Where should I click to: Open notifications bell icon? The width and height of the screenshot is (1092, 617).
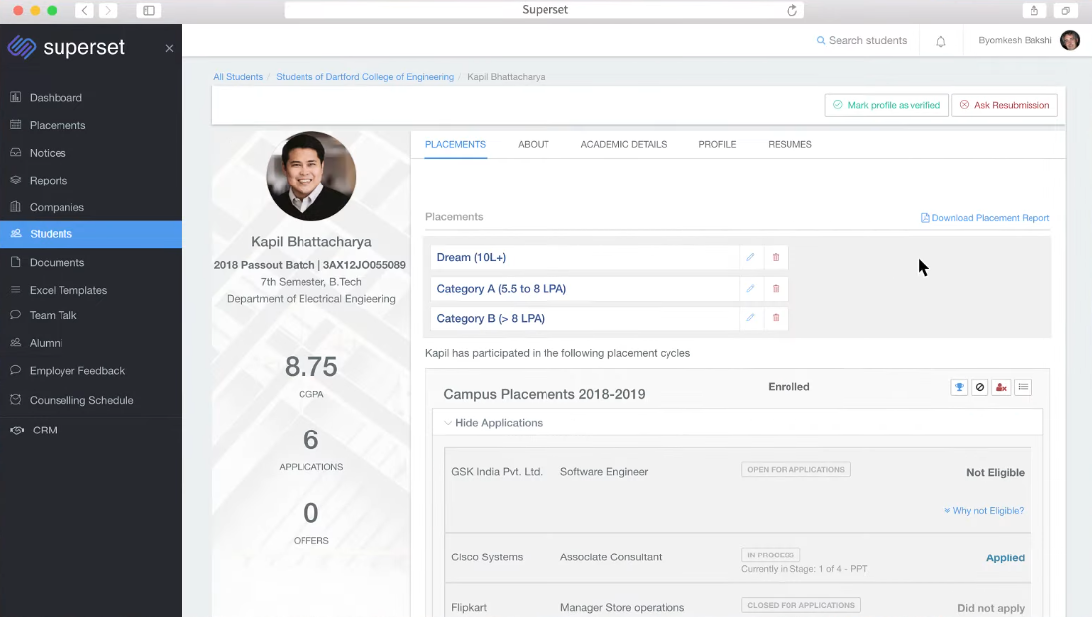coord(941,41)
